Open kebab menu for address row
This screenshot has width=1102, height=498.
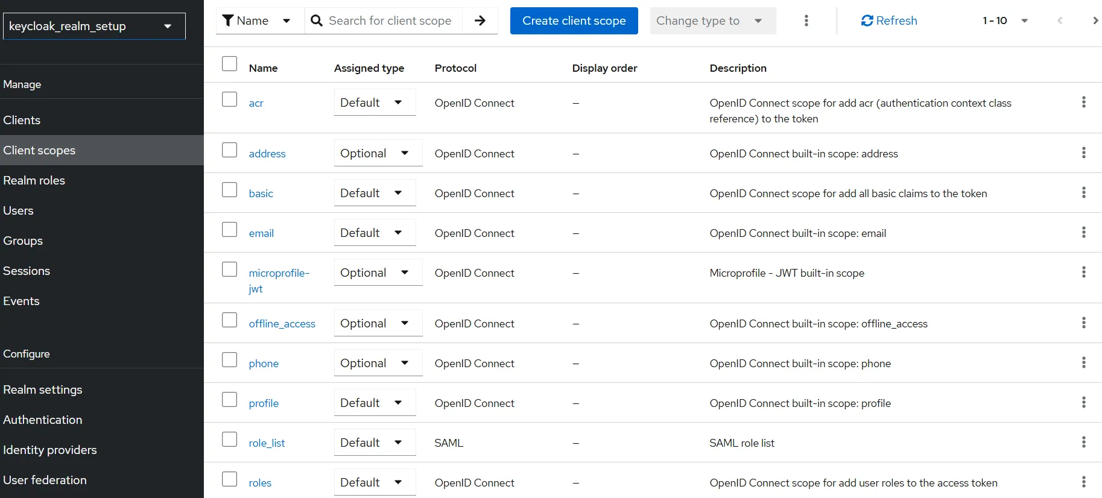click(x=1083, y=153)
